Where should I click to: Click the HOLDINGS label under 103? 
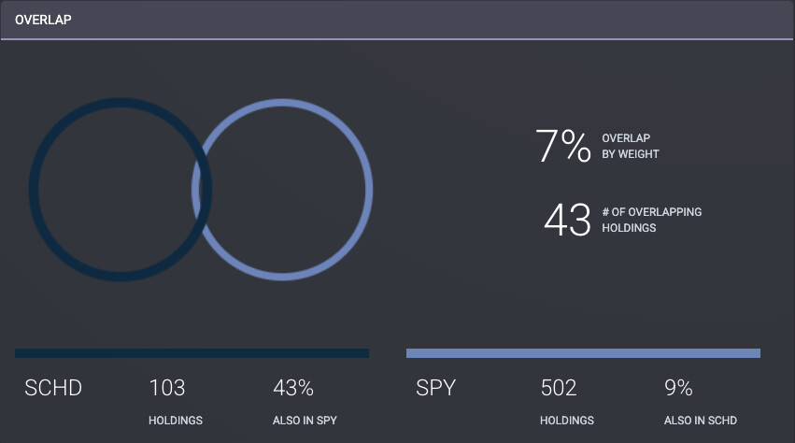click(x=176, y=421)
